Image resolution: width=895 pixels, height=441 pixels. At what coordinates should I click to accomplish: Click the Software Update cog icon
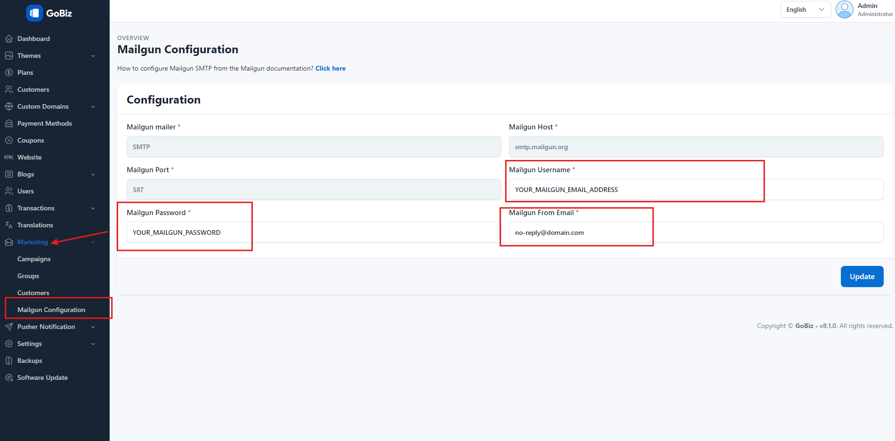click(x=9, y=377)
